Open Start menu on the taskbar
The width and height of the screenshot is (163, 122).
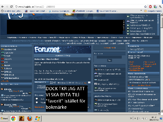click(4, 118)
